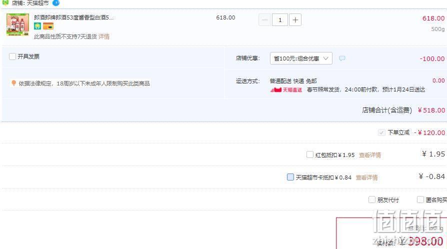447x249 pixels.
Task: Click the -¥120.00 order discount amount
Action: 429,132
